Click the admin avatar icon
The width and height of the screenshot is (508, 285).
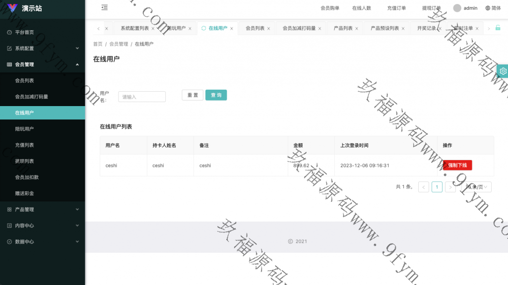point(457,8)
